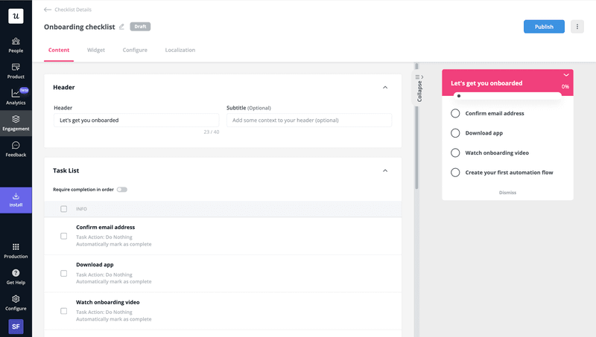Image resolution: width=596 pixels, height=337 pixels.
Task: Open the Download app task row
Action: click(x=223, y=273)
